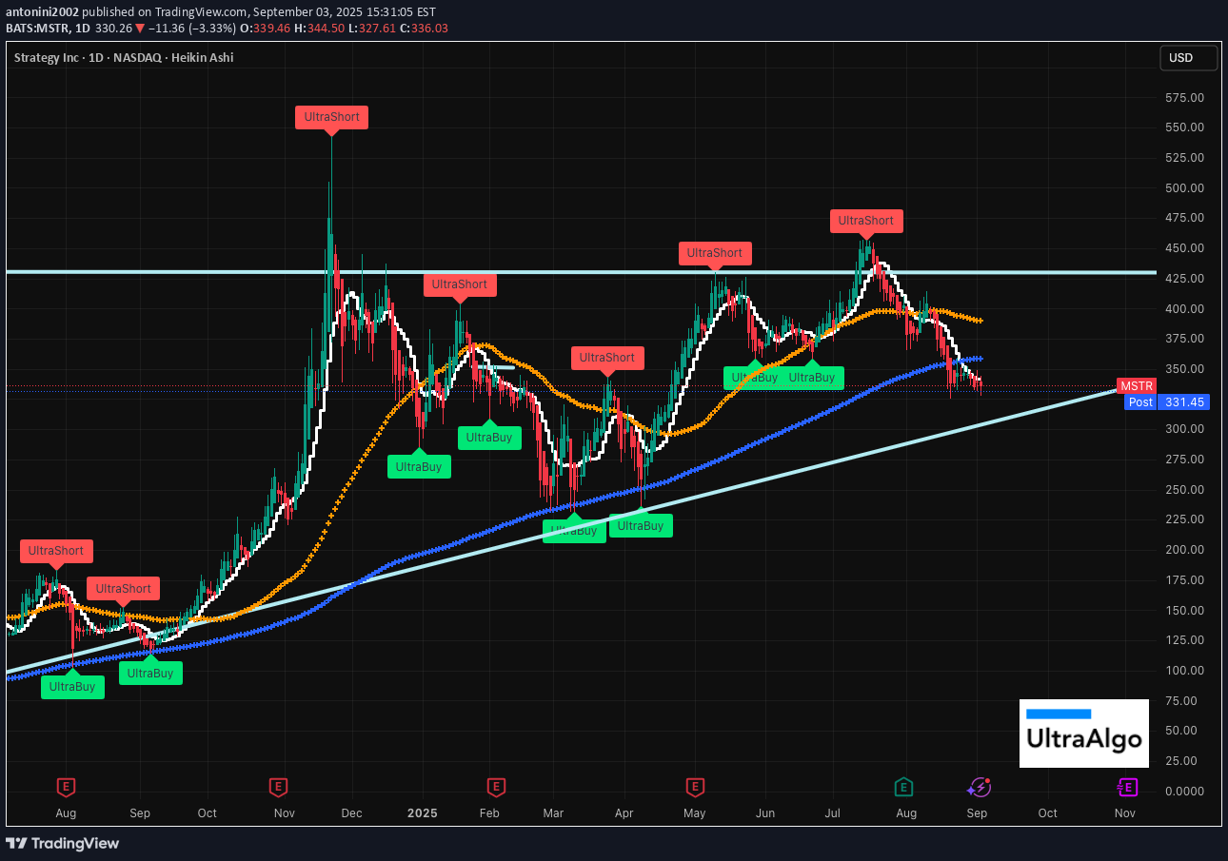Screen dimensions: 1228x861
Task: Select UltraShort label near 165 before Sep 2024
Action: [124, 589]
